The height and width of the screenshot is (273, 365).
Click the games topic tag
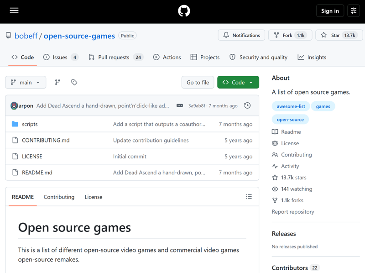point(323,106)
